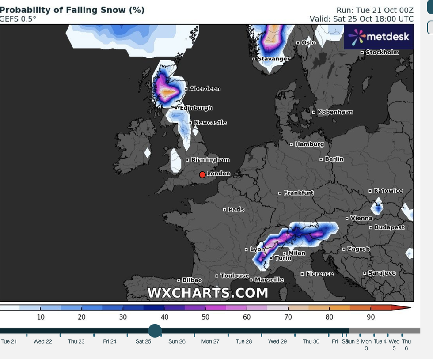Click the dark teal button at the right edge
The height and width of the screenshot is (359, 433).
(x=430, y=11)
